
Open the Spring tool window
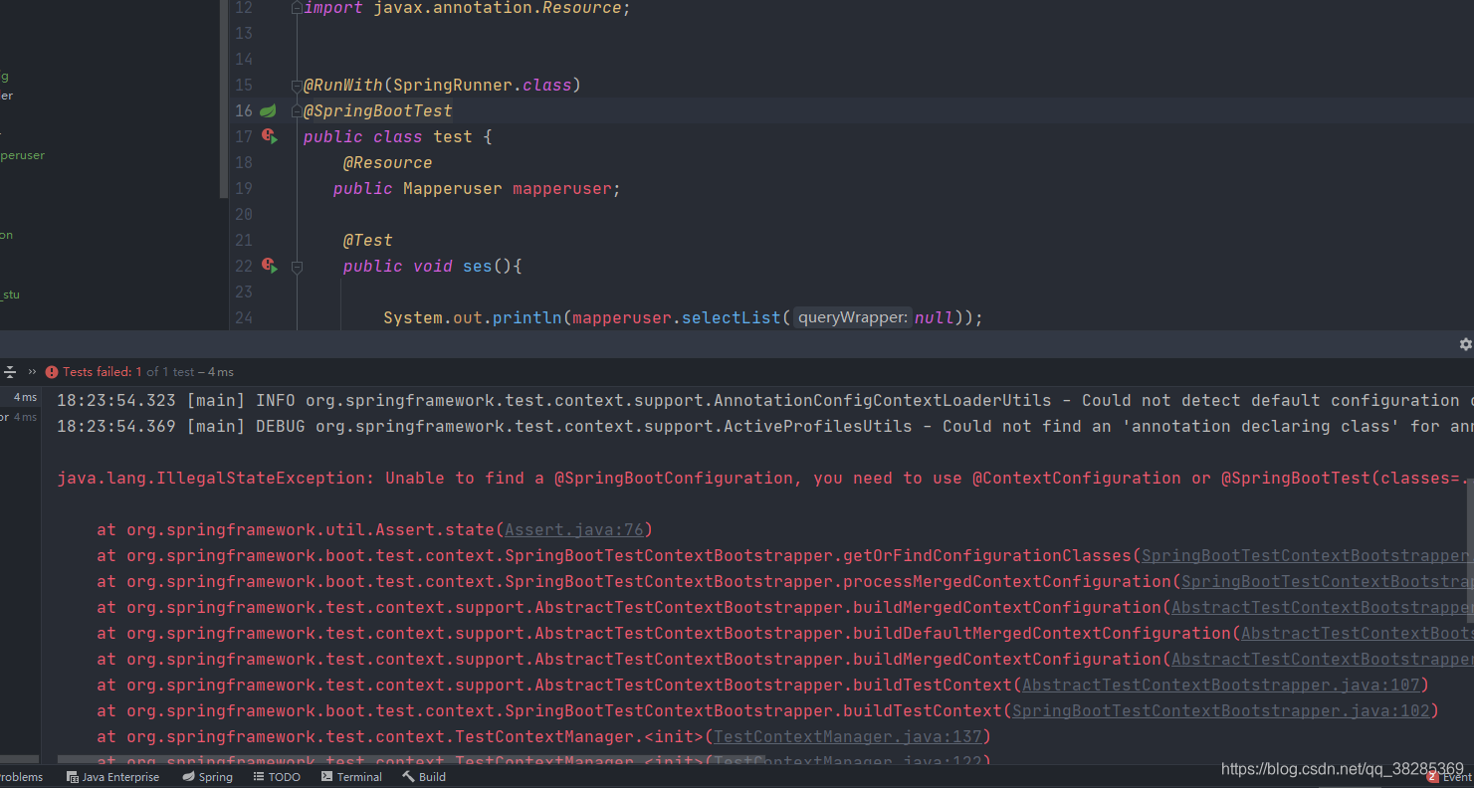point(207,777)
